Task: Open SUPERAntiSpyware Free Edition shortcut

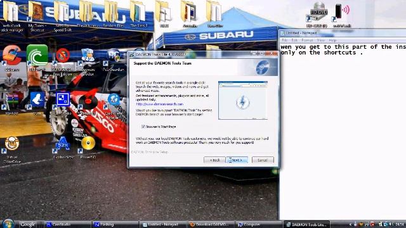Action: (x=62, y=61)
